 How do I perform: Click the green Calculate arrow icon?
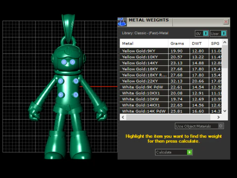[190, 152]
